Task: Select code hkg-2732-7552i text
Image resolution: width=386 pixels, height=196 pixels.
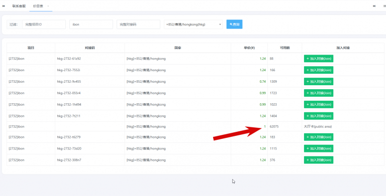Action: pyautogui.click(x=68, y=70)
